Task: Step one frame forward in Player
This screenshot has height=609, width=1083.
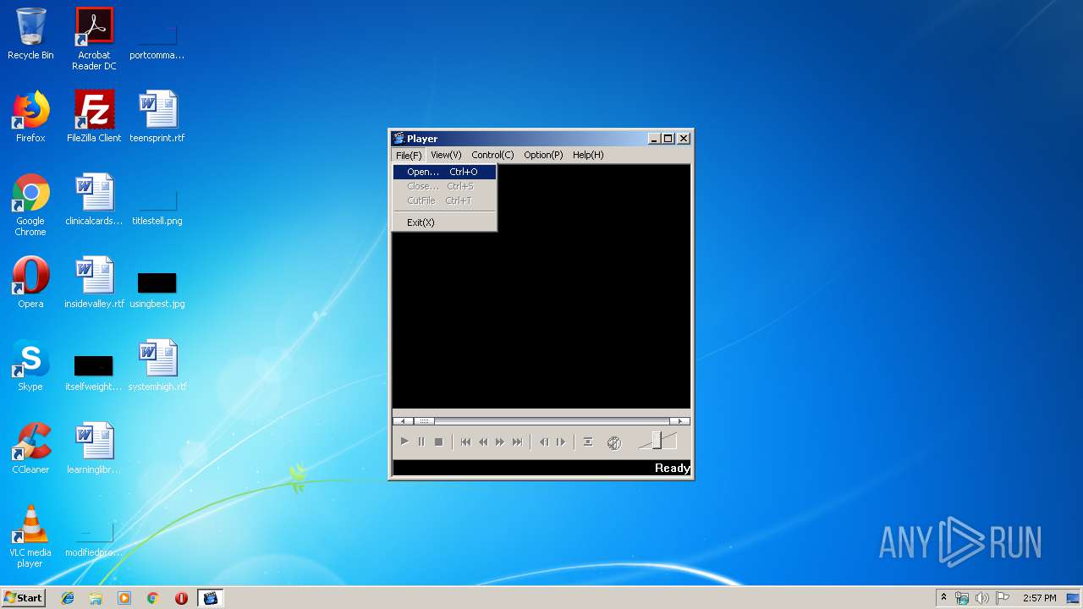Action: [x=561, y=442]
